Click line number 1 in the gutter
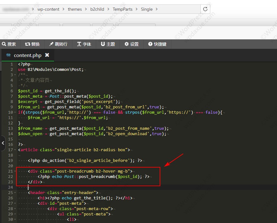Screen dimensions: 277x223 [12, 64]
